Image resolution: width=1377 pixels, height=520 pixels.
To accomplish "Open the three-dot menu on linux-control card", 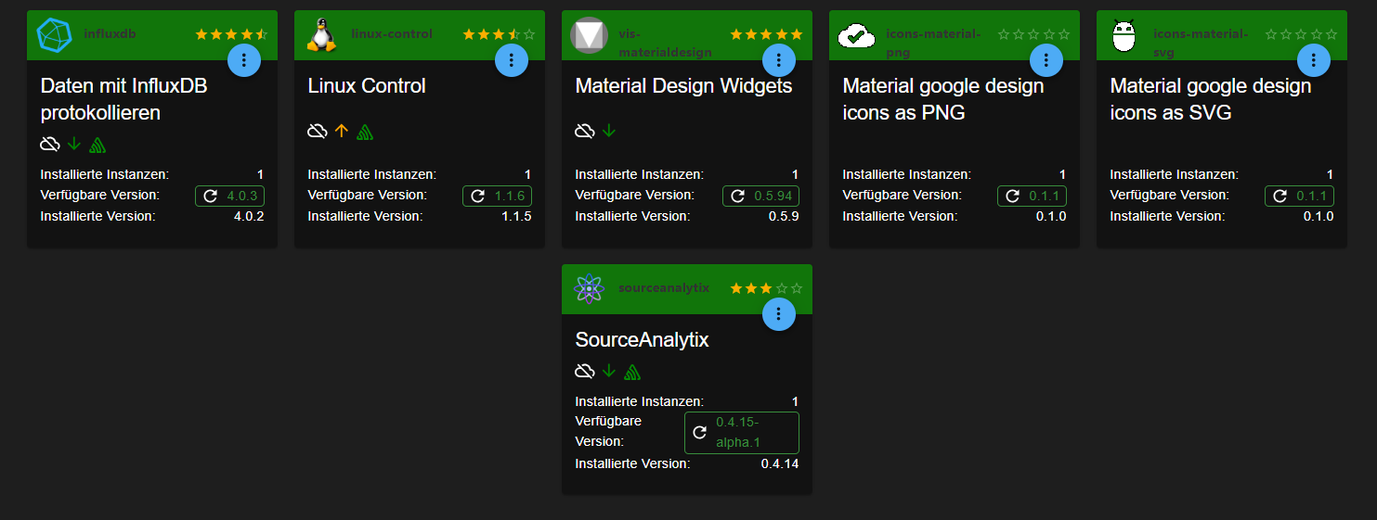I will pyautogui.click(x=512, y=61).
